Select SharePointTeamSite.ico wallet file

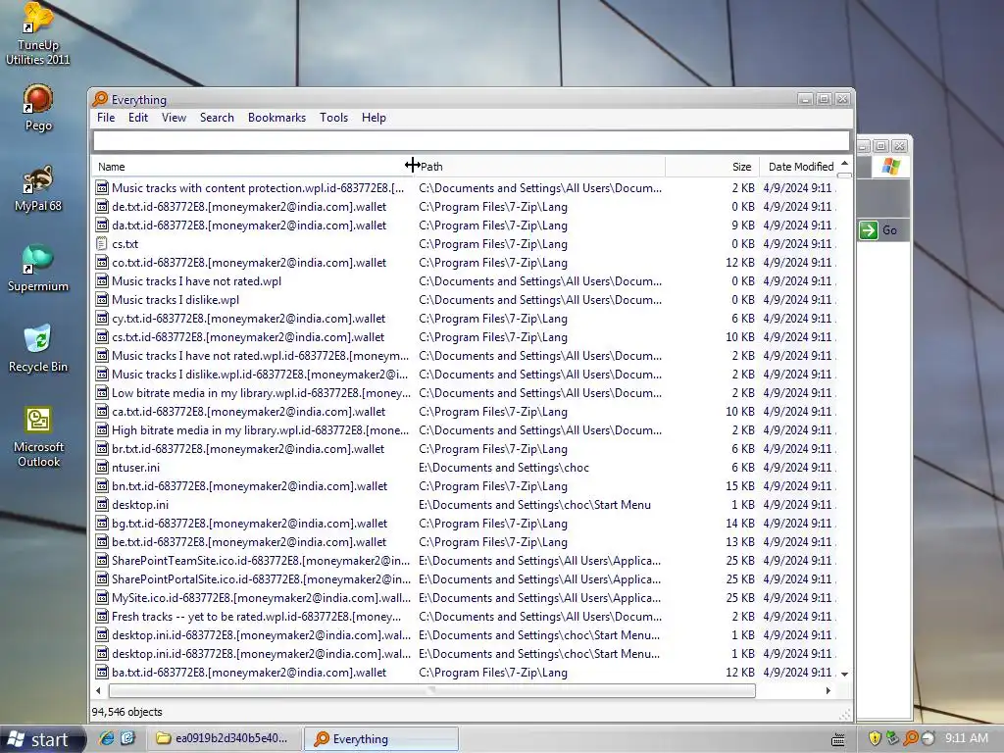click(x=261, y=560)
